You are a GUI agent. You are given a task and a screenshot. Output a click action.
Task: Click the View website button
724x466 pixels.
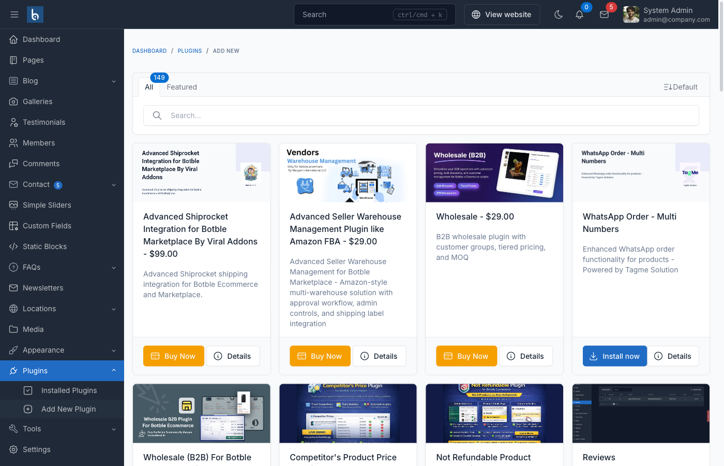[x=502, y=14]
